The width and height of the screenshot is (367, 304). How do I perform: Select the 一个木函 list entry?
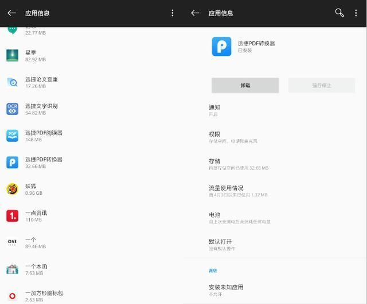(92, 270)
